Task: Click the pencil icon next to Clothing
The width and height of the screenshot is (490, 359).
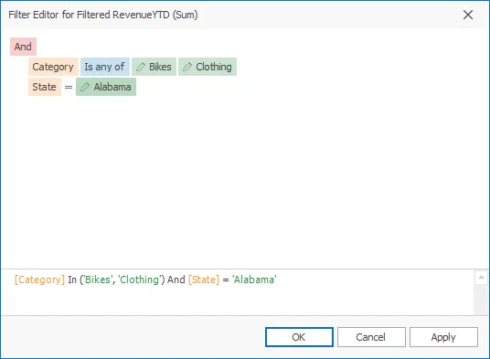Action: coord(187,67)
